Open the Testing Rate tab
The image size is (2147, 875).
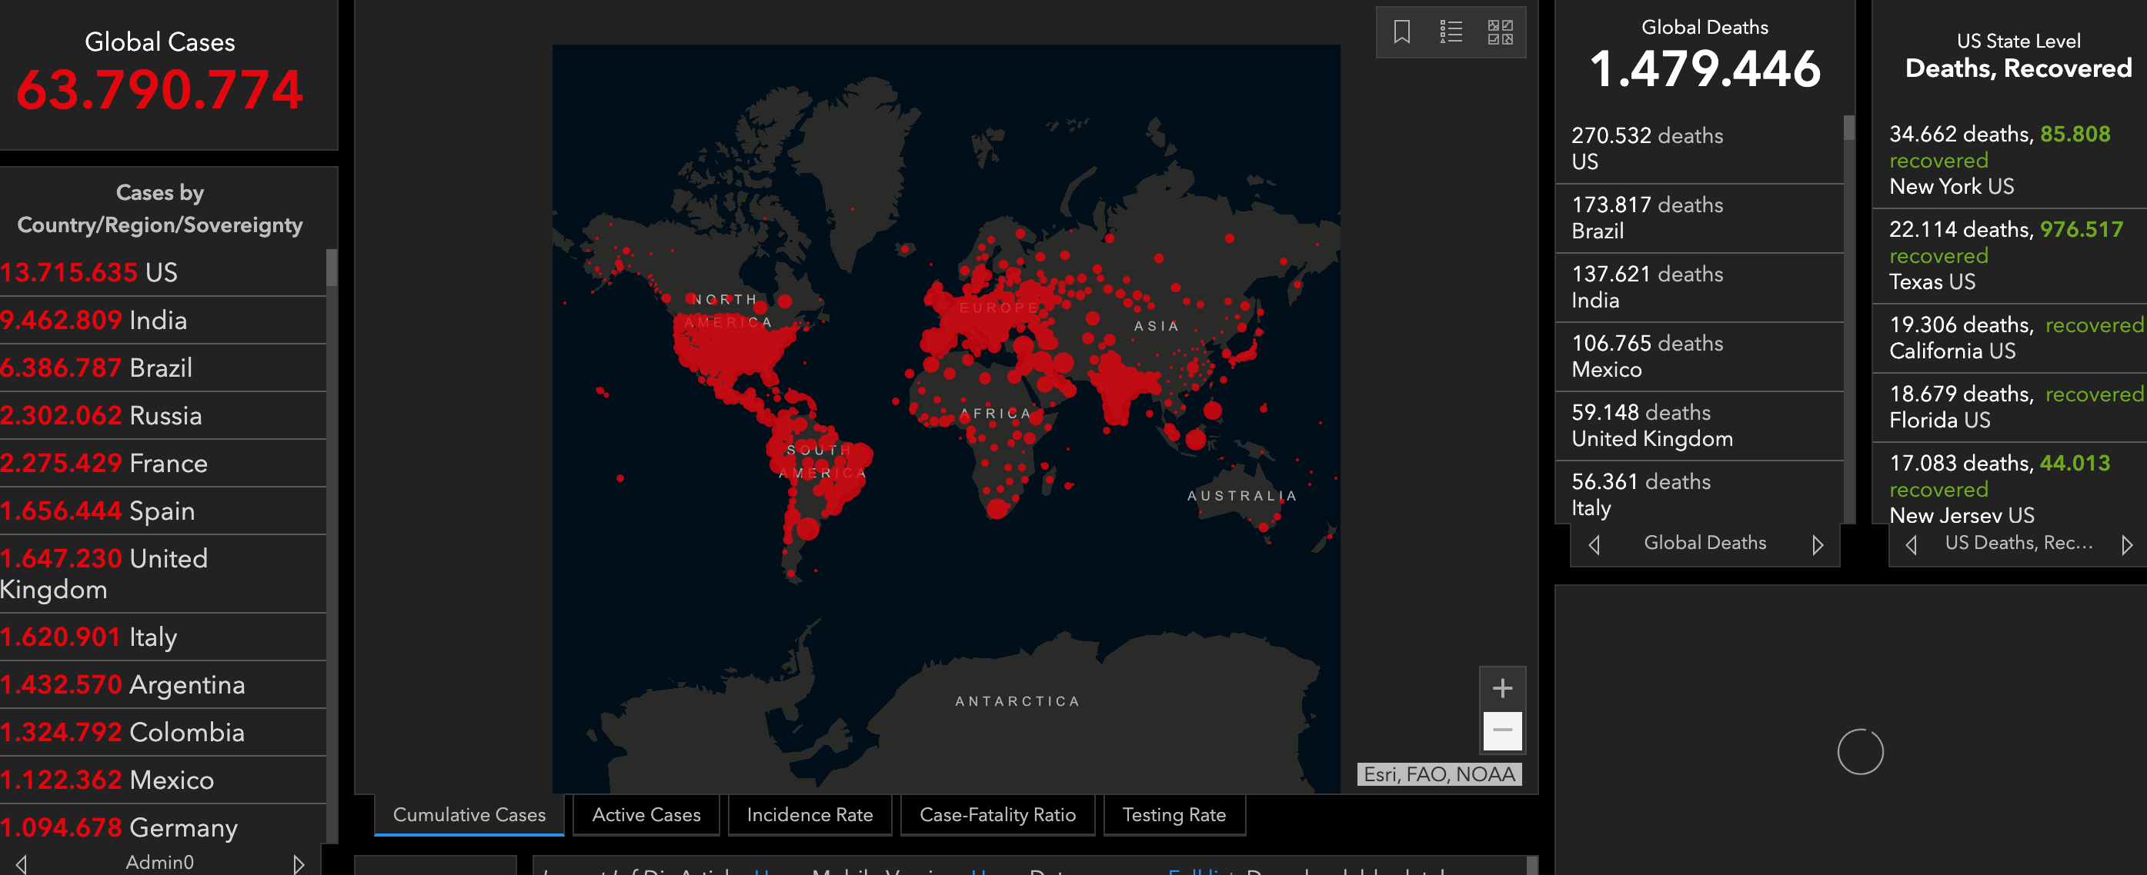(1174, 815)
